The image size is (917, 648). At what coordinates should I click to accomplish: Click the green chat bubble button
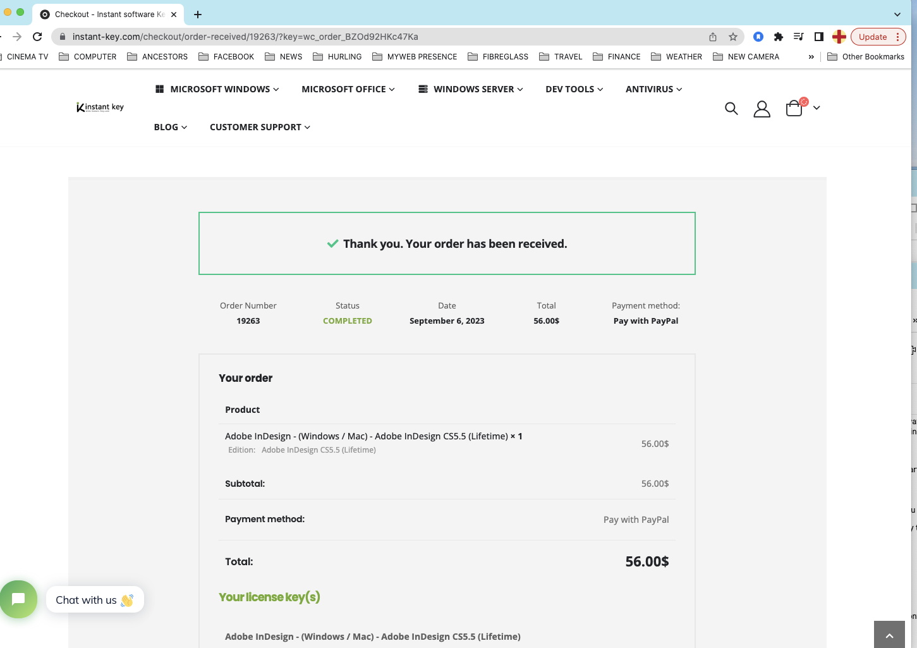pyautogui.click(x=18, y=599)
